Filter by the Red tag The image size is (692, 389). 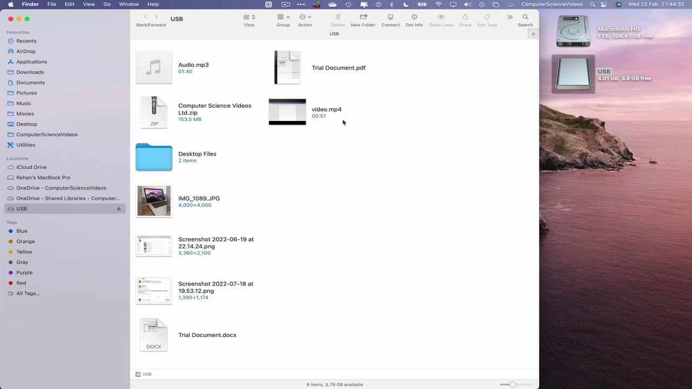coord(64,283)
